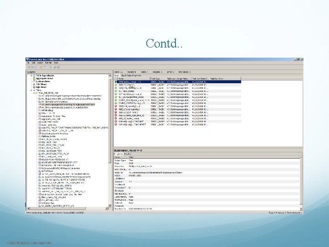This screenshot has height=247, width=329.
Task: Click the leftmost toolbar icon
Action: pos(29,67)
